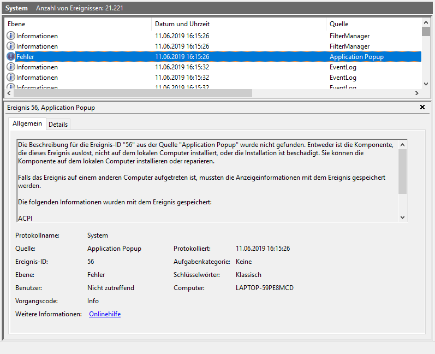Click the highlighted 11.06.2019 16:15:26 Fehler timestamp
The height and width of the screenshot is (354, 435).
click(182, 57)
